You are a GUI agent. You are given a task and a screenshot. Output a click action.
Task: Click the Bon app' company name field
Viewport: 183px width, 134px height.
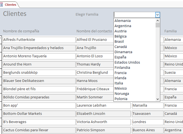pyautogui.click(x=39, y=106)
